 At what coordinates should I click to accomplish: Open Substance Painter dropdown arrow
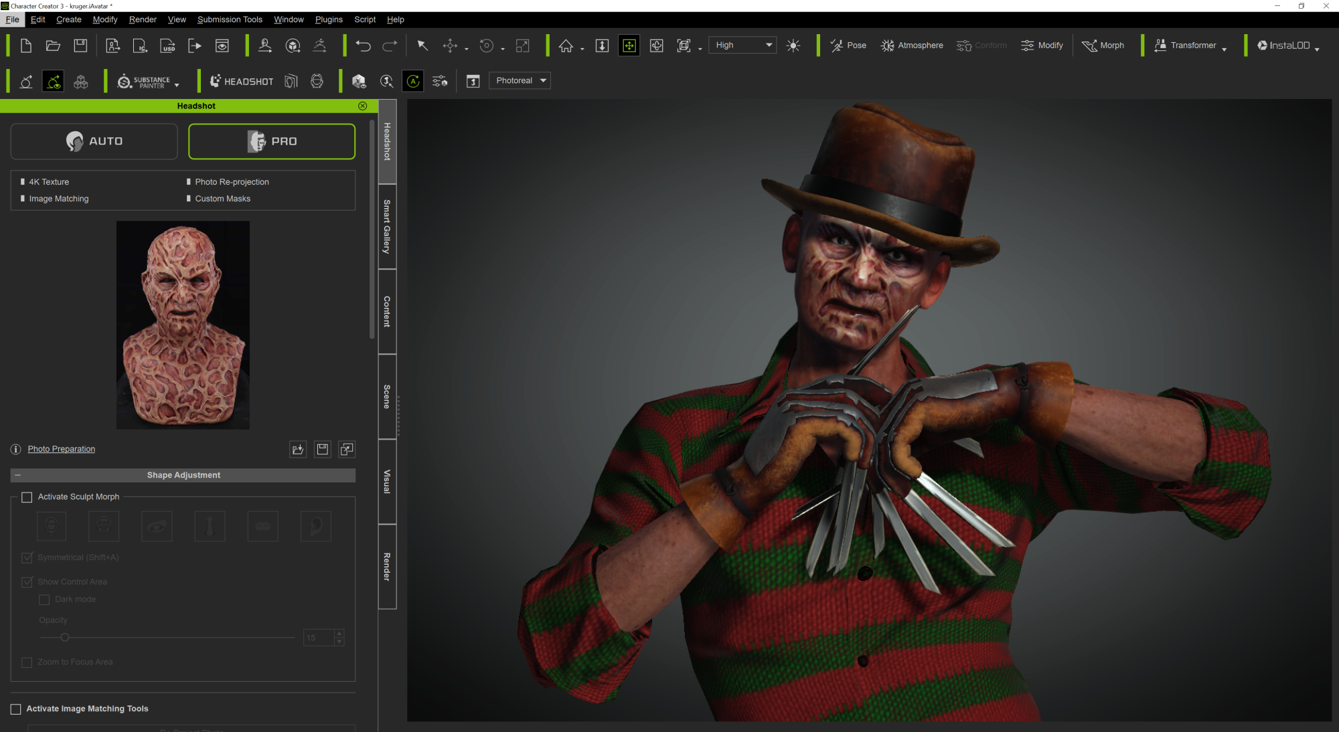(x=177, y=85)
